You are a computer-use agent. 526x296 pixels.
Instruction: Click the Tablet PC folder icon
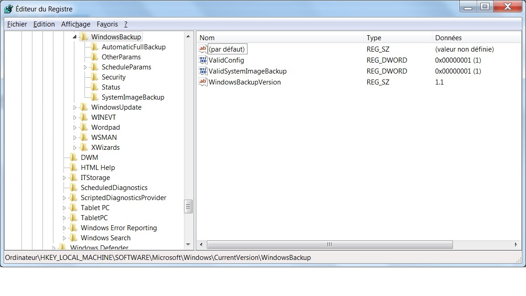[74, 208]
